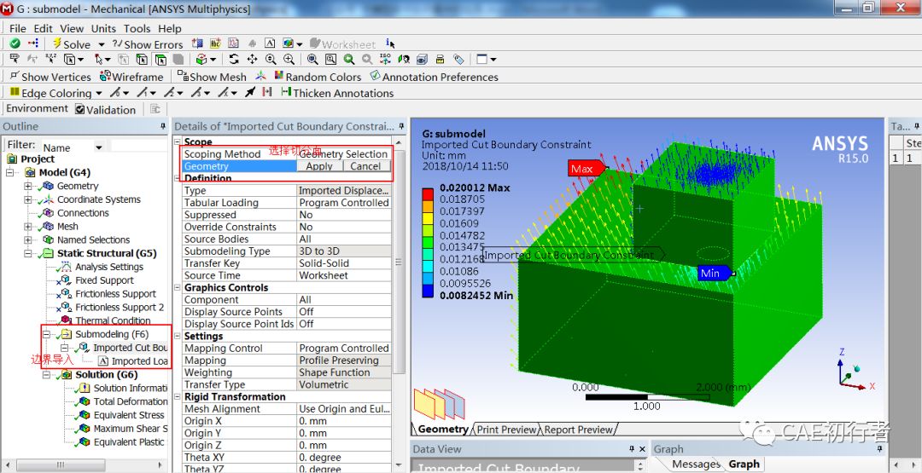Collapse the Scope section in Details
Image resolution: width=922 pixels, height=473 pixels.
(x=178, y=142)
